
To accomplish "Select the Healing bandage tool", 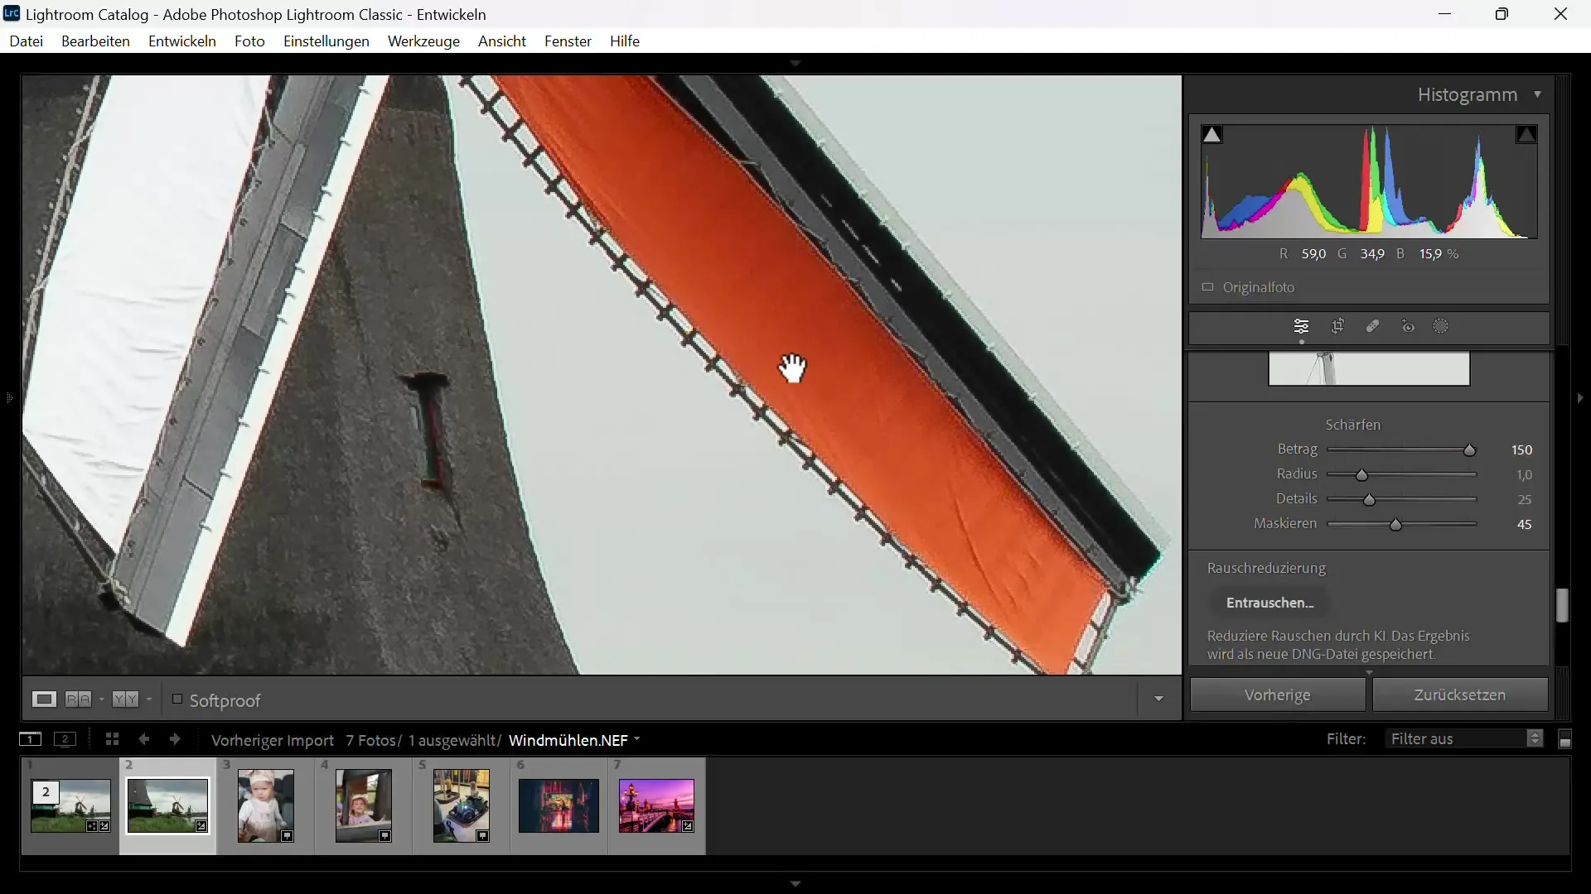I will (x=1373, y=327).
